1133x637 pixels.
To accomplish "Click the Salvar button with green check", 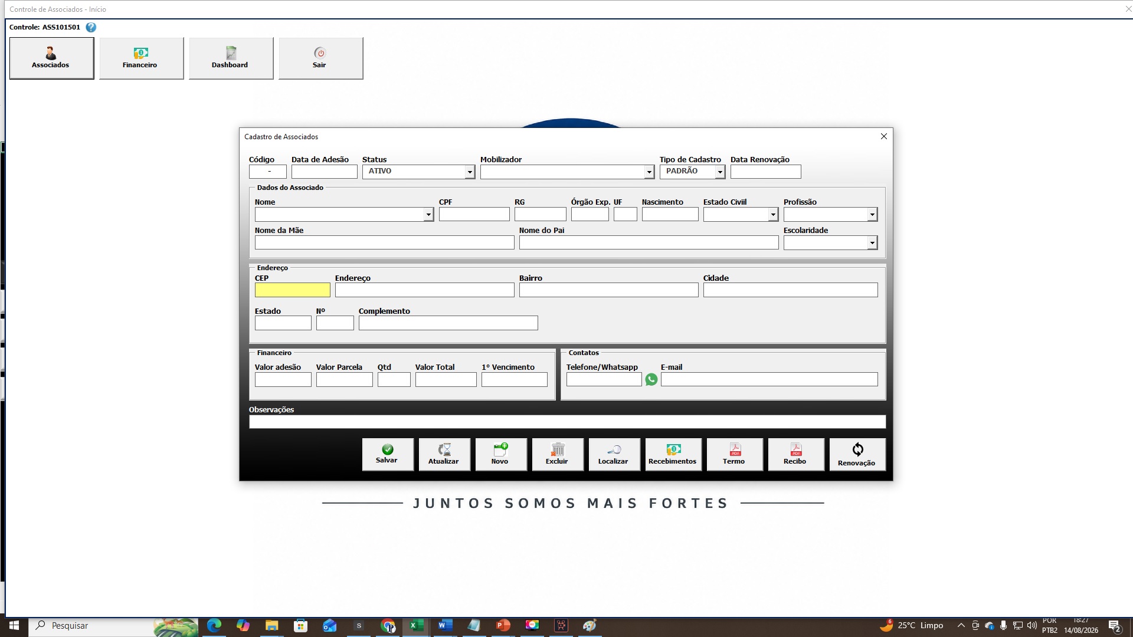I will (388, 454).
